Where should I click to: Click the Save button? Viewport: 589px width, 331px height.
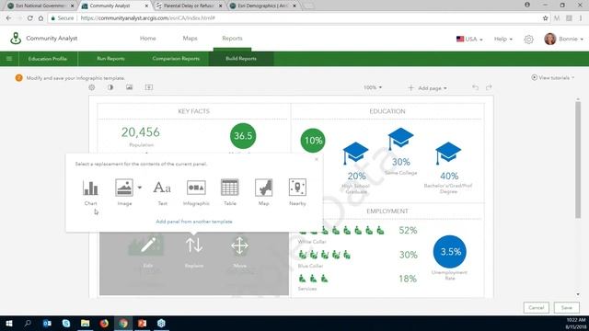coord(567,307)
